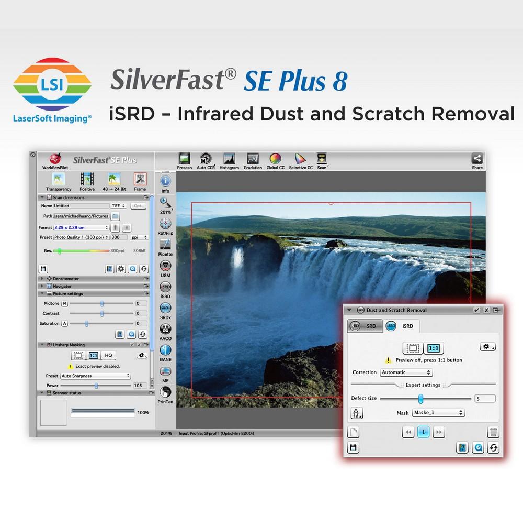Open the Mask dropdown showing Maske_1

coord(438,413)
